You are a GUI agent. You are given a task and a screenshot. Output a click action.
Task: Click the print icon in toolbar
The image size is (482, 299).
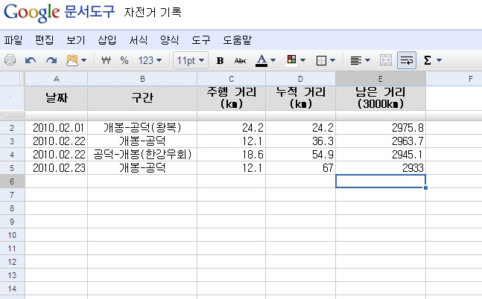pos(10,60)
